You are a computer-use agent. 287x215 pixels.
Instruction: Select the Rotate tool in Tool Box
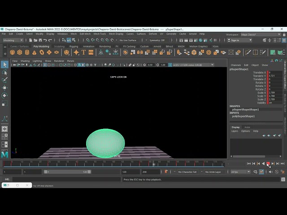click(4, 95)
